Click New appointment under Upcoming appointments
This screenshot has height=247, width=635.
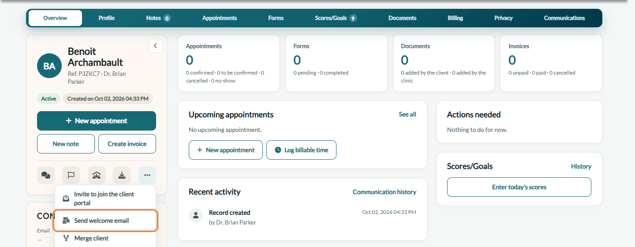tap(226, 150)
